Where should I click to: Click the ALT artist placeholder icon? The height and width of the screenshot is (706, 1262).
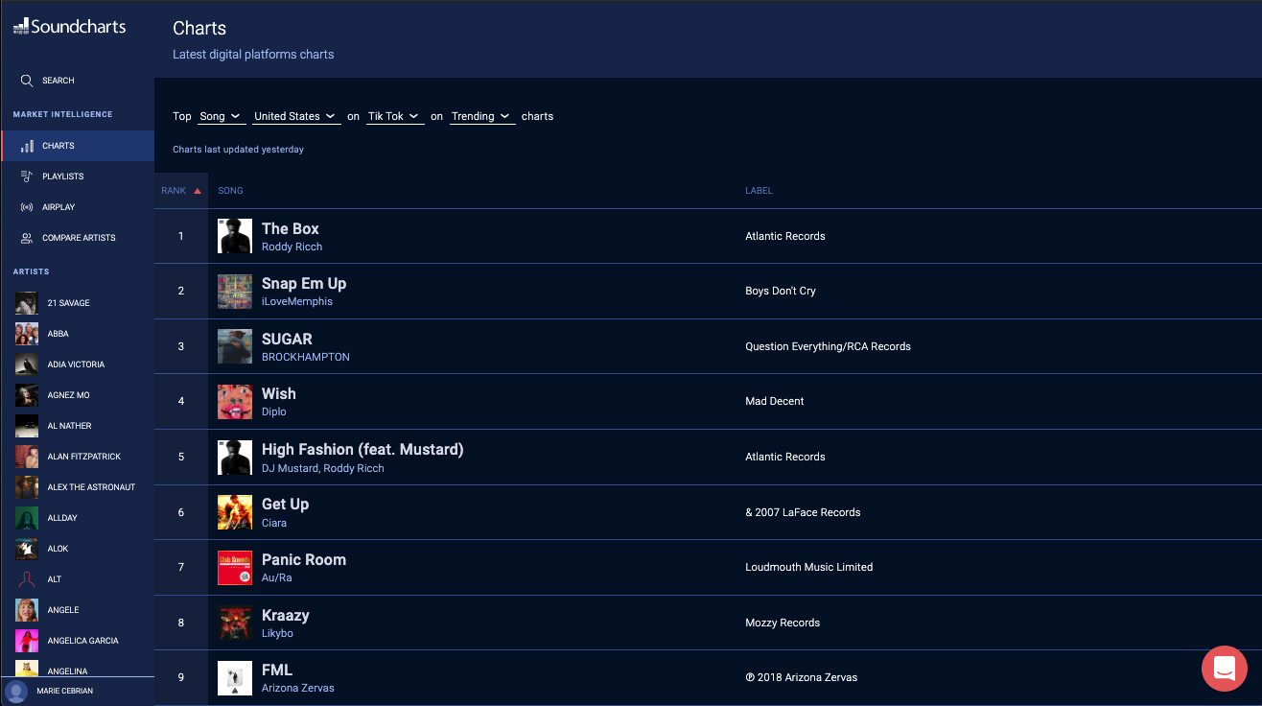(27, 579)
